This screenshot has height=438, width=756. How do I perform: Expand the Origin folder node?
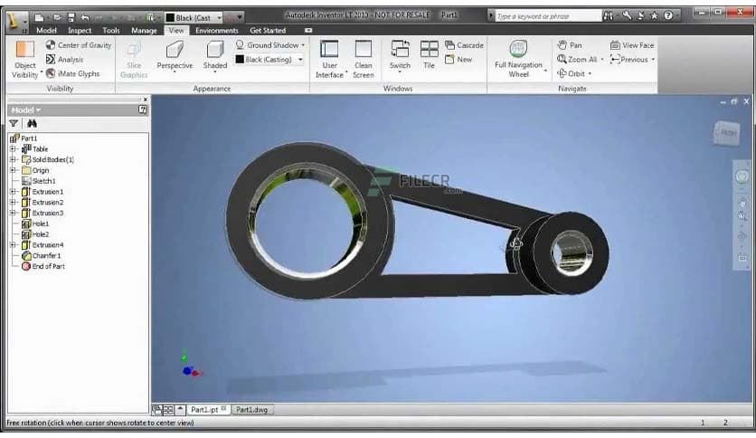(13, 170)
